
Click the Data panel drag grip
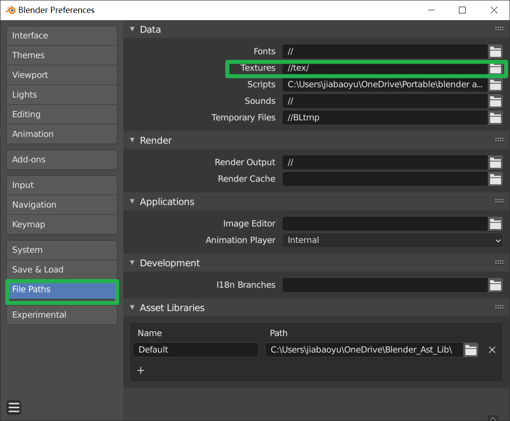(x=499, y=29)
